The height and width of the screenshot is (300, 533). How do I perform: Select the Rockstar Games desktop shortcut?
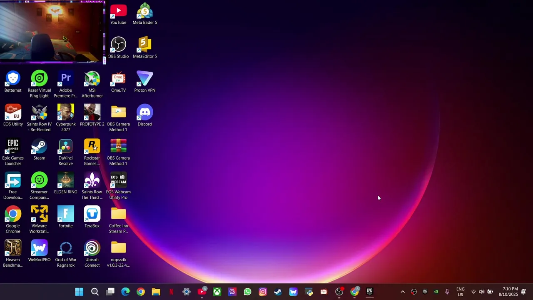pyautogui.click(x=92, y=152)
